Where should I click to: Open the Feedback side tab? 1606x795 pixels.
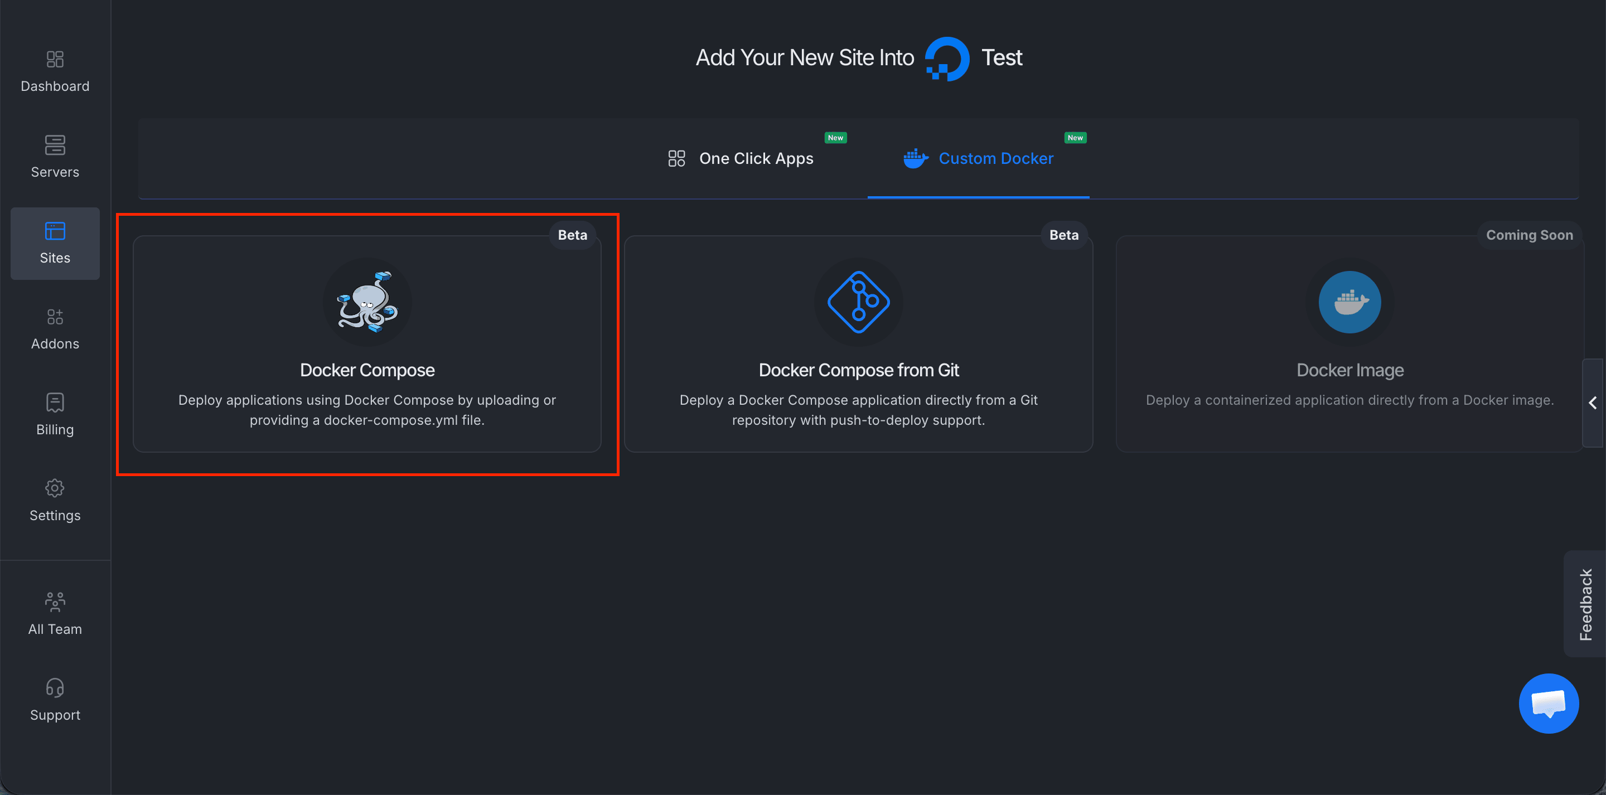(x=1585, y=604)
